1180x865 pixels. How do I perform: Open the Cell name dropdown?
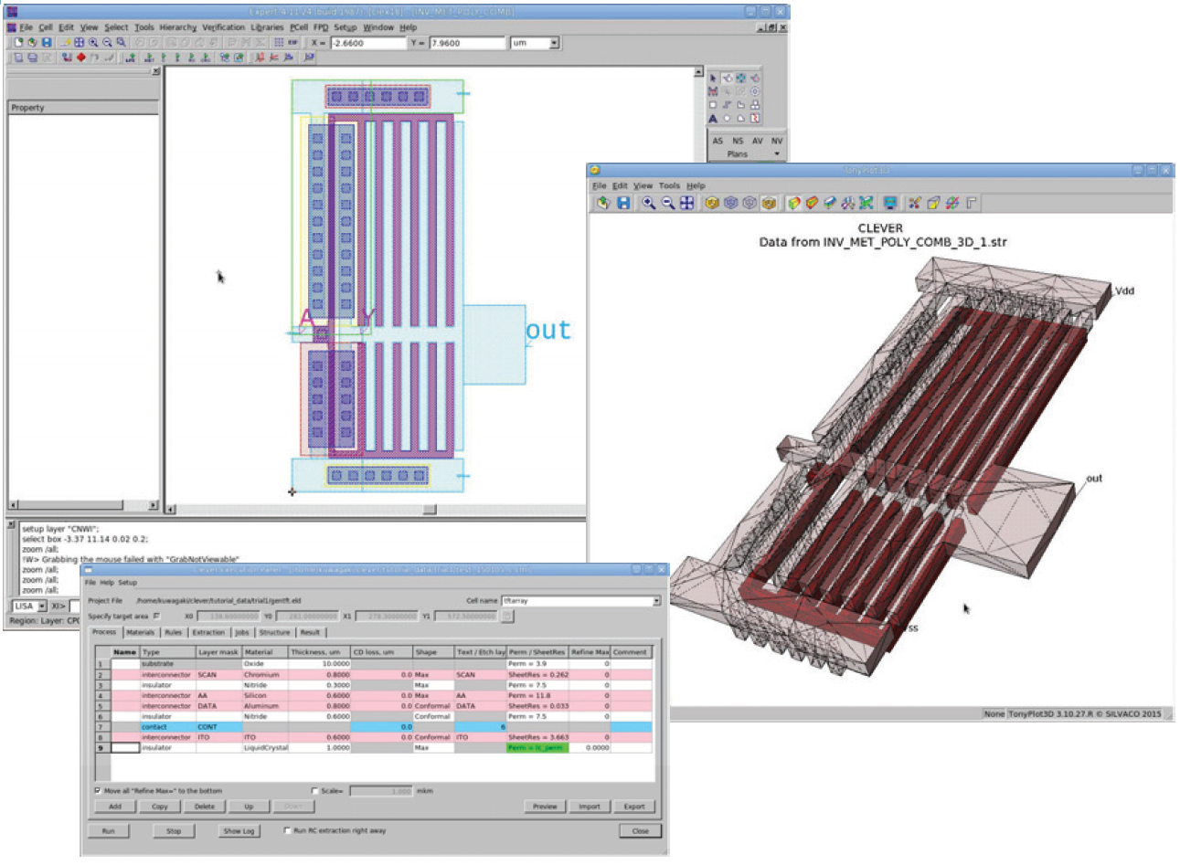click(656, 601)
